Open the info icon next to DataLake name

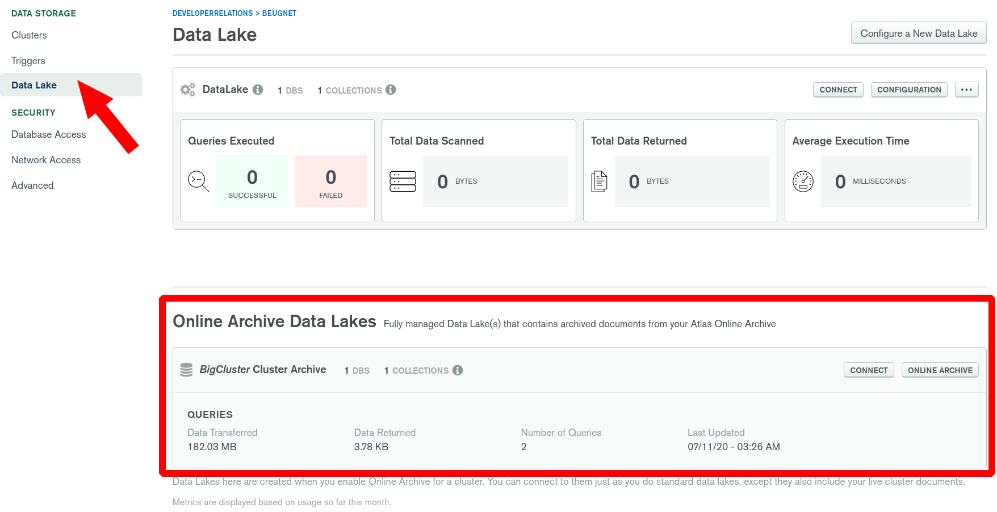[258, 90]
